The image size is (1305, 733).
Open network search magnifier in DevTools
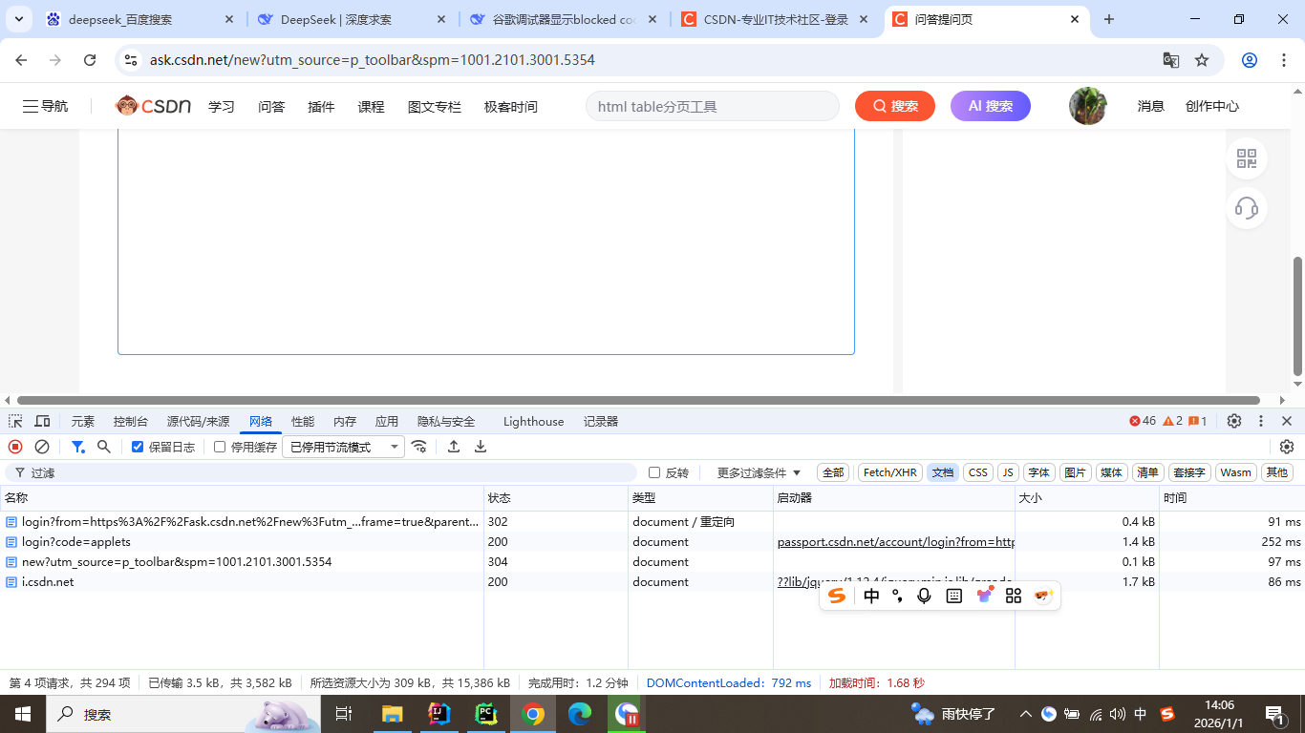point(104,447)
